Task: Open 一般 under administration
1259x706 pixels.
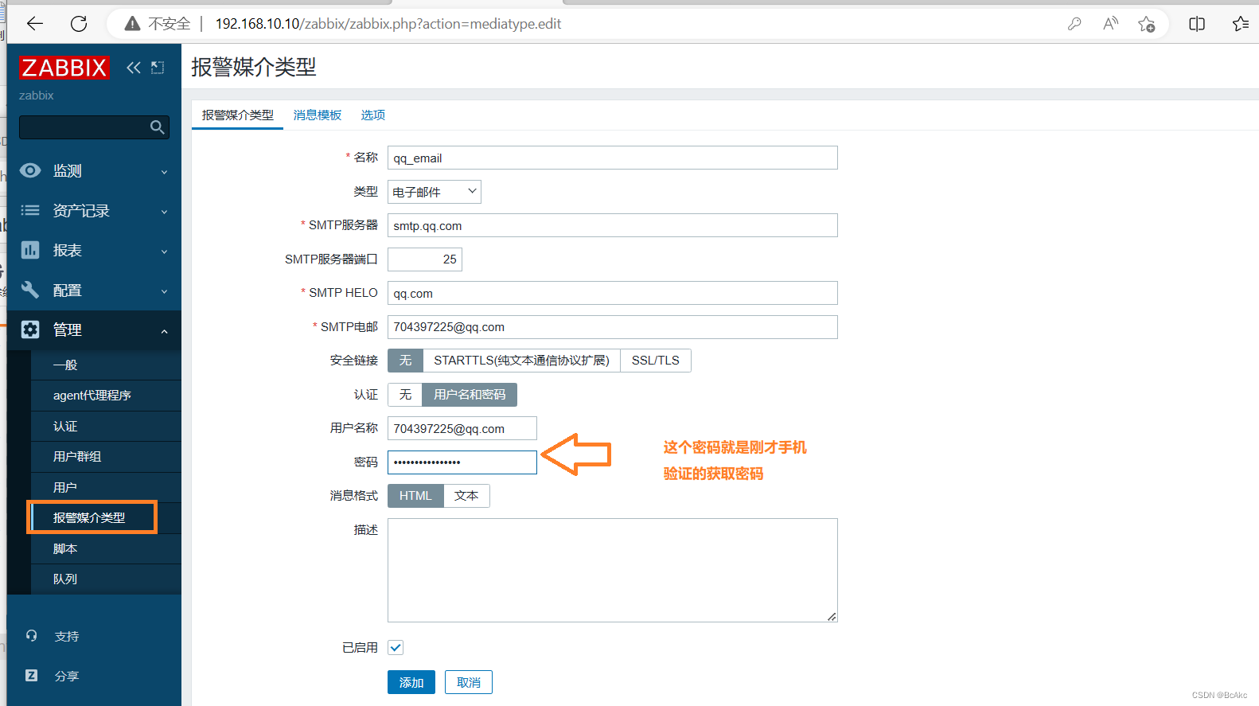Action: (106, 365)
